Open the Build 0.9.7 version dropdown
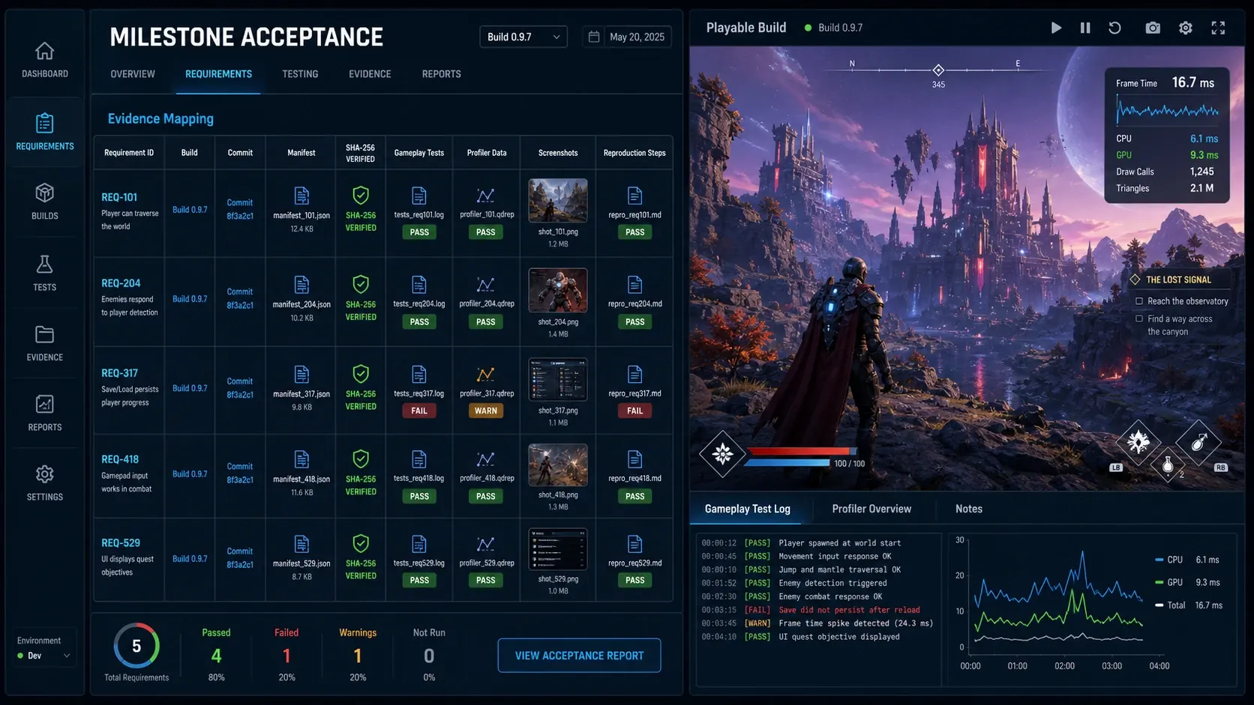 523,37
